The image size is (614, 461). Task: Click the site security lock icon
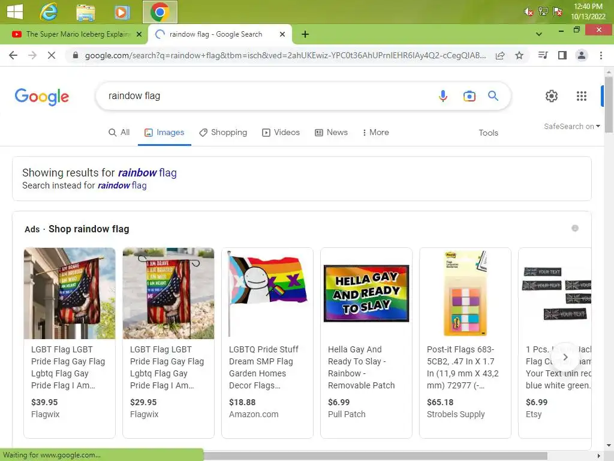(x=76, y=55)
